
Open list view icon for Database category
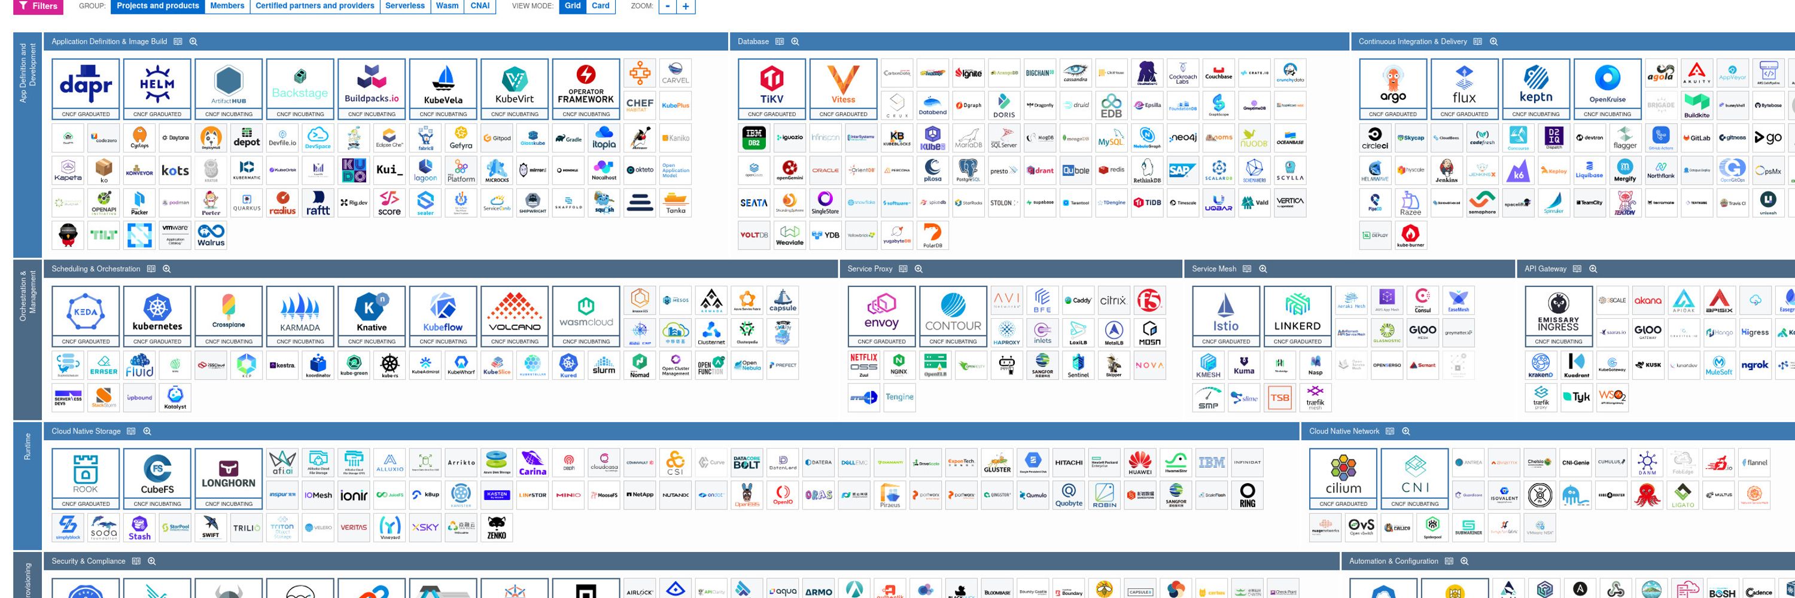click(x=780, y=42)
